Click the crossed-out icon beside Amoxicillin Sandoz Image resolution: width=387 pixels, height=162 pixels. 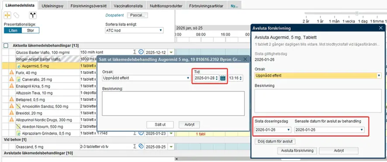pyautogui.click(x=19, y=106)
